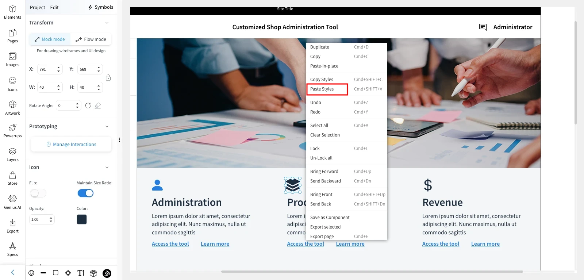Select the blue user icon above Administration
Screen dimensions: 584x280
[157, 185]
